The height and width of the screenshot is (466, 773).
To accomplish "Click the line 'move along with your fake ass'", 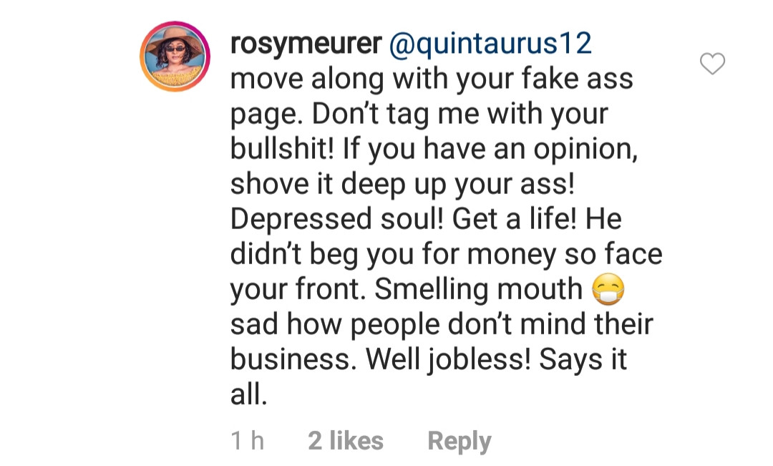I will click(x=432, y=79).
